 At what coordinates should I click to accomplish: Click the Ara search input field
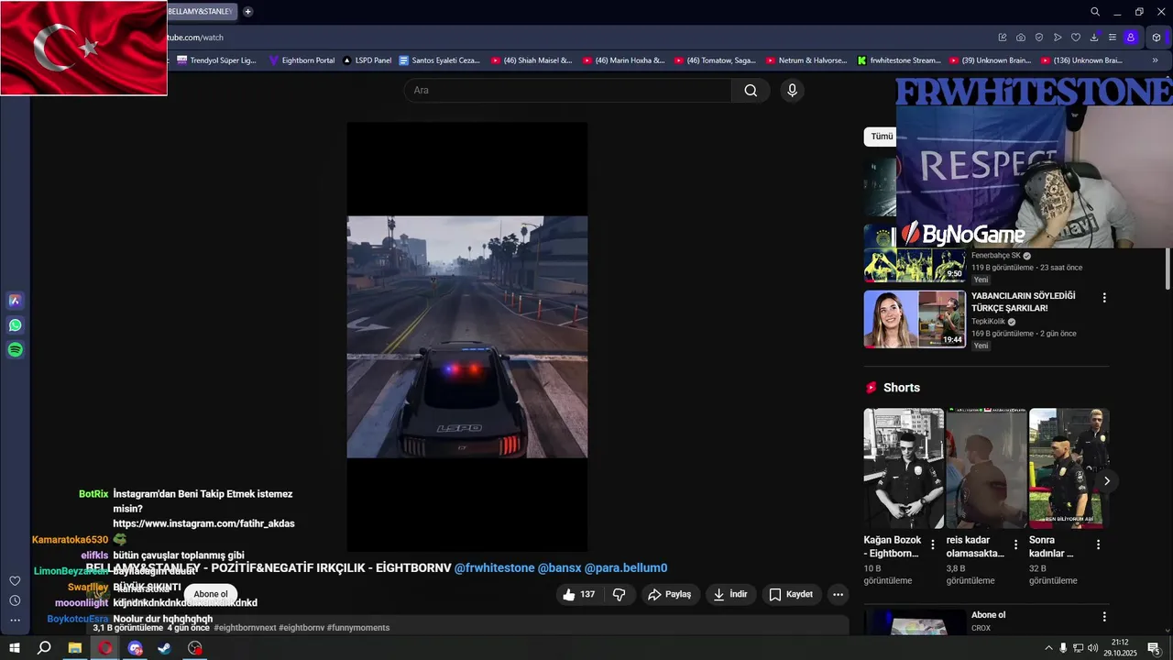point(567,90)
